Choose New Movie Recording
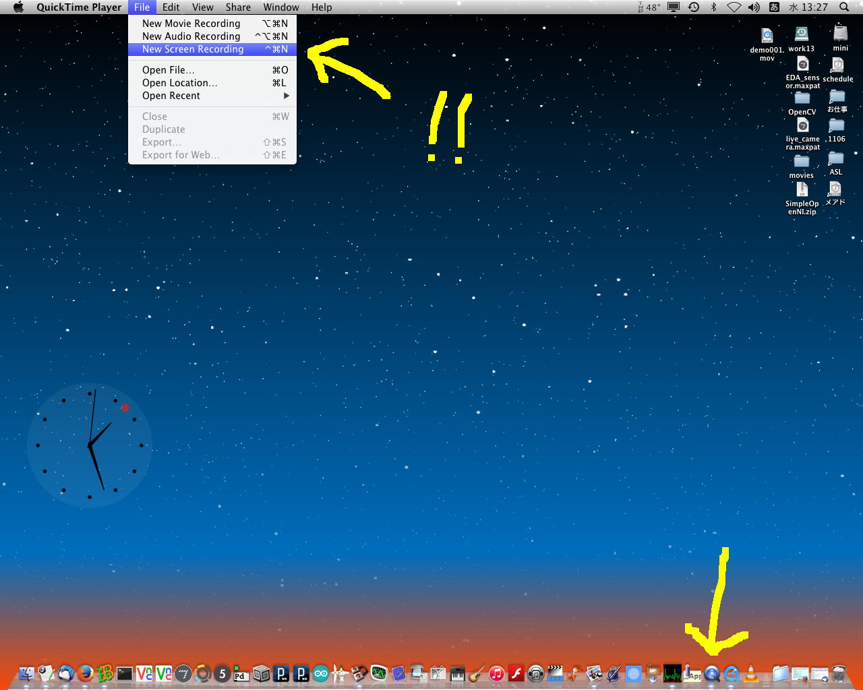 pyautogui.click(x=212, y=24)
